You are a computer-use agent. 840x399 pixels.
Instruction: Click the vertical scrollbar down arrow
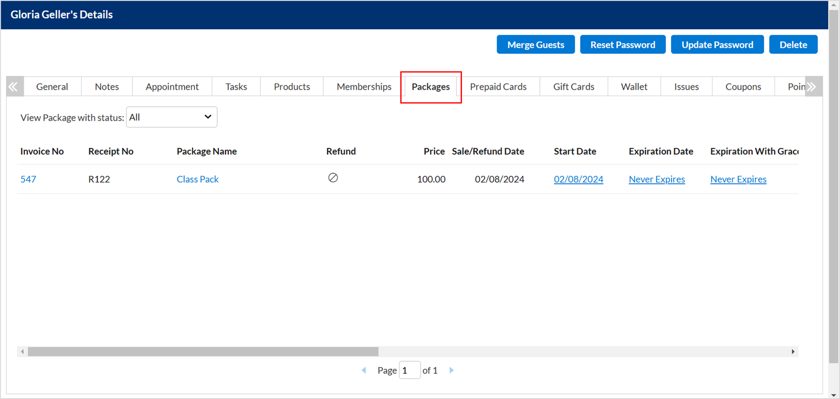(834, 395)
